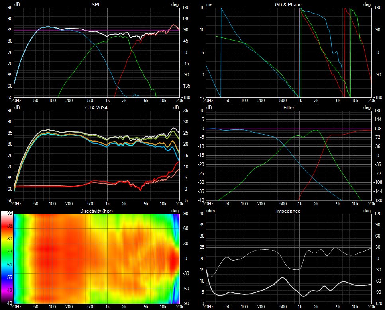Click inside the GD & Phase plot area
The width and height of the screenshot is (385, 310).
coord(289,53)
